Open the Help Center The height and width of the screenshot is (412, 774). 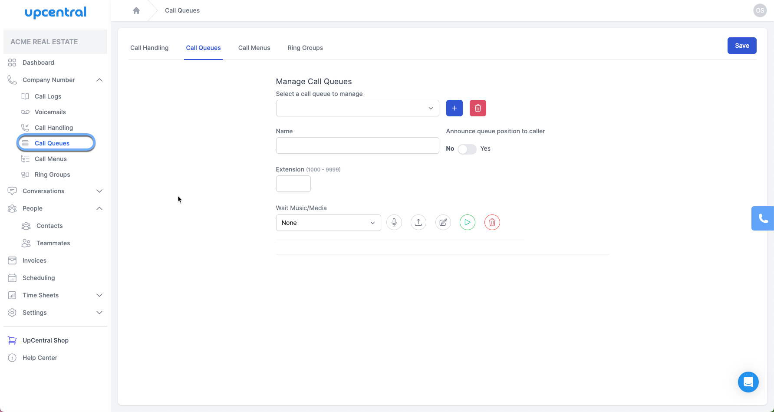pos(40,357)
